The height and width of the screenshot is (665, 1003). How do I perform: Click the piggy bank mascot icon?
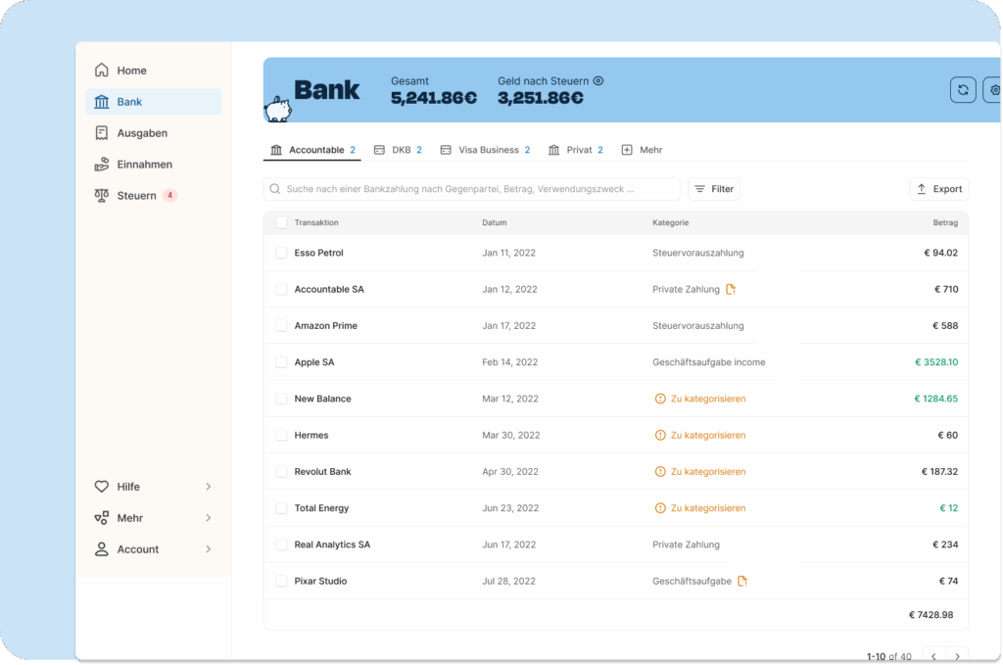[x=278, y=109]
